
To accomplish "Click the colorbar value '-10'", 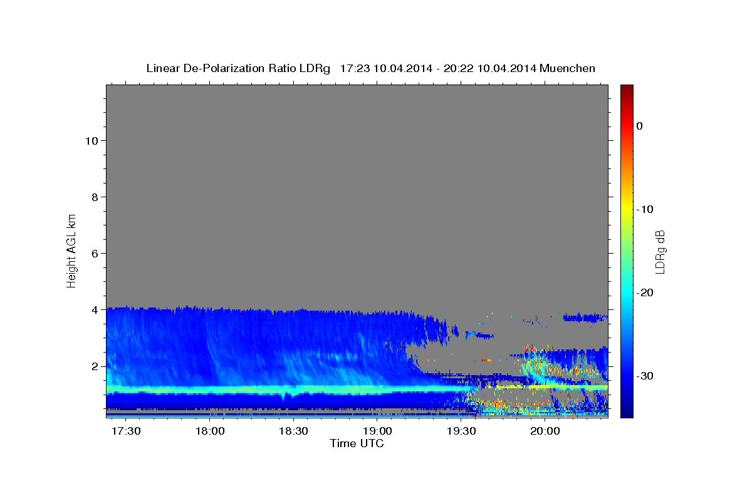I will pos(645,209).
